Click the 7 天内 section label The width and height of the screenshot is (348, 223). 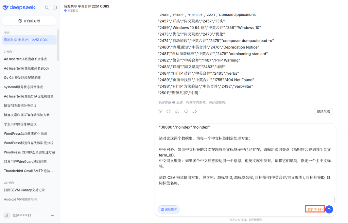(x=8, y=52)
